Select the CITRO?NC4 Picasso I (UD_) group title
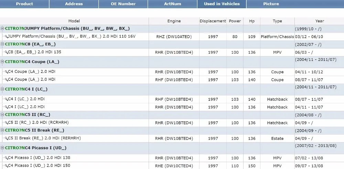 pos(35,148)
